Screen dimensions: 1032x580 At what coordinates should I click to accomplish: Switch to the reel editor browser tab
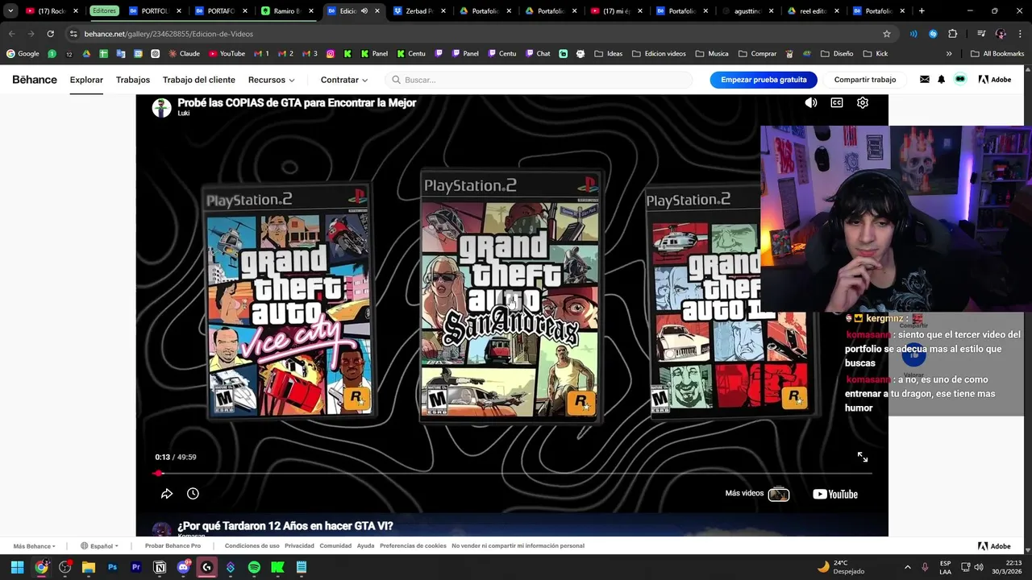(814, 11)
